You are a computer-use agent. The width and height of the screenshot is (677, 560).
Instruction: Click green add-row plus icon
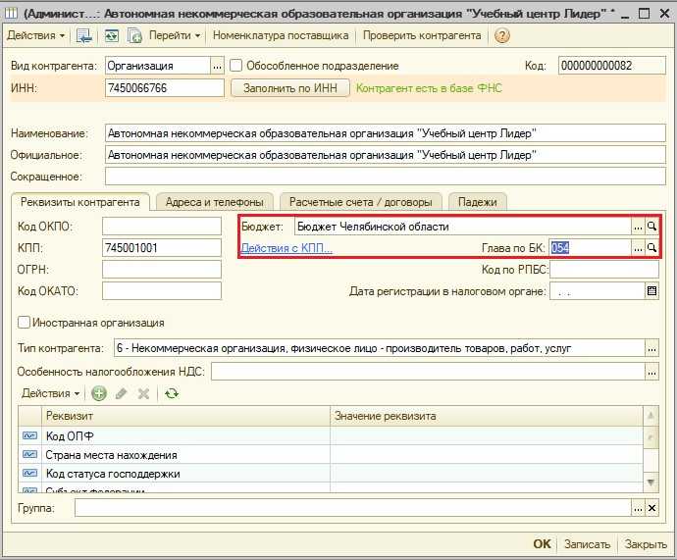99,393
